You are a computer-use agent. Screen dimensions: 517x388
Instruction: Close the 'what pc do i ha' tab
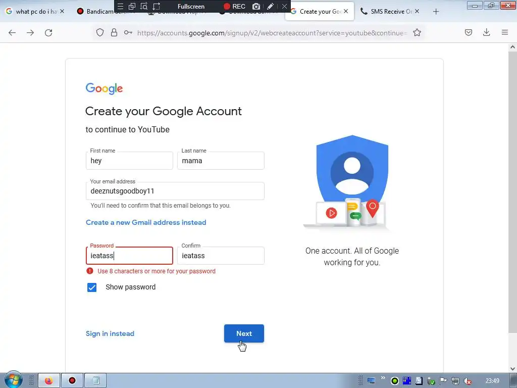[62, 11]
